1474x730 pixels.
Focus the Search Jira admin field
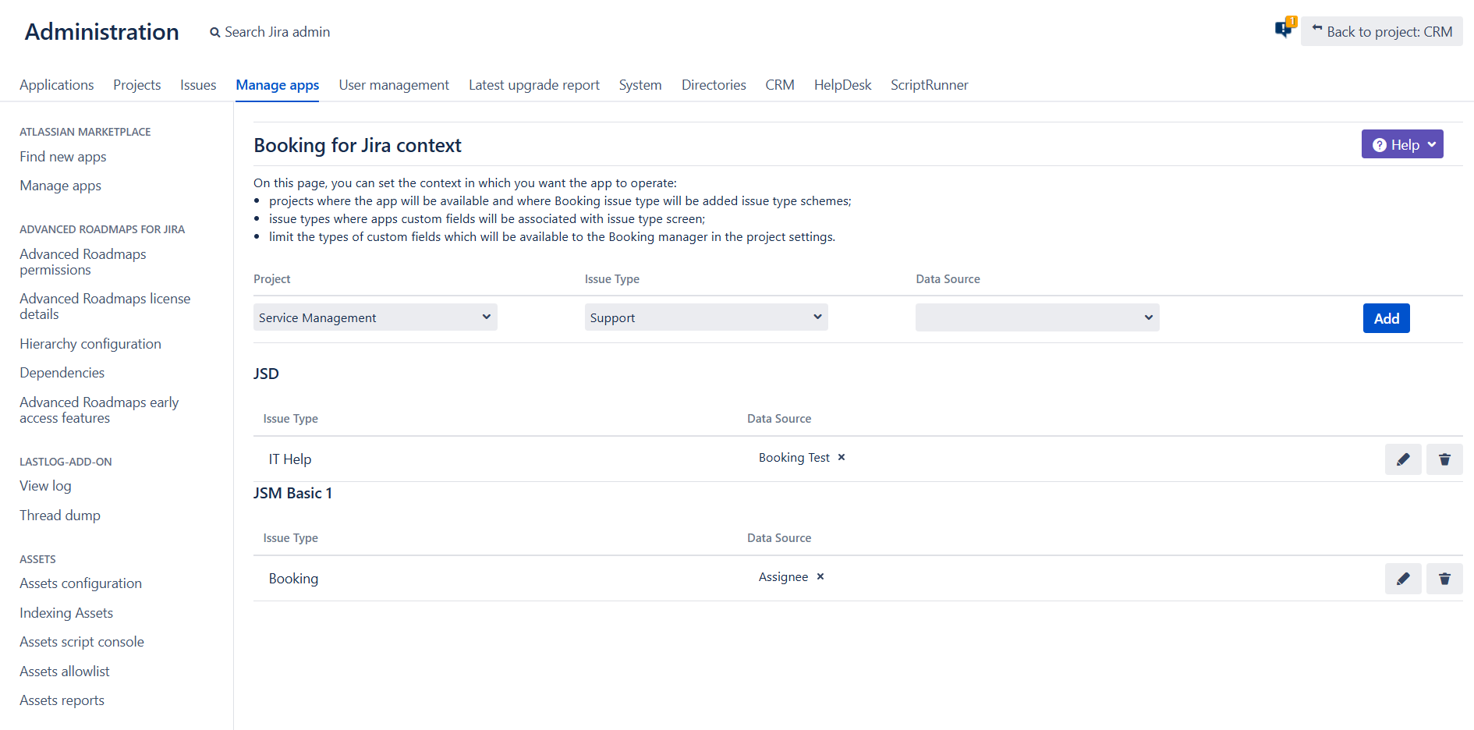(277, 32)
